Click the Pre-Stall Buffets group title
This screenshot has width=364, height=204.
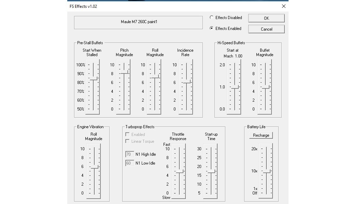(90, 43)
